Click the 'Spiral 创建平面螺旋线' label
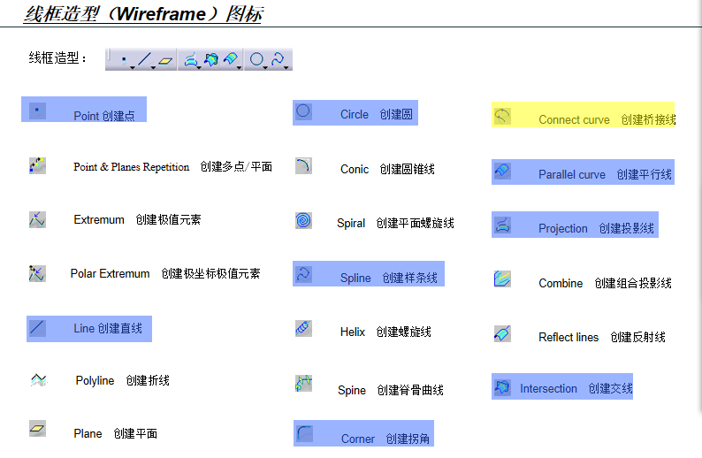Image resolution: width=702 pixels, height=458 pixels. tap(395, 223)
